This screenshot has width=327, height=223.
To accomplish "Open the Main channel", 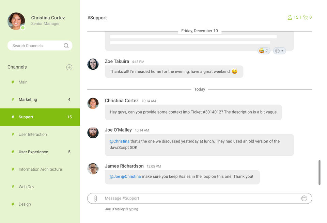I will 23,82.
